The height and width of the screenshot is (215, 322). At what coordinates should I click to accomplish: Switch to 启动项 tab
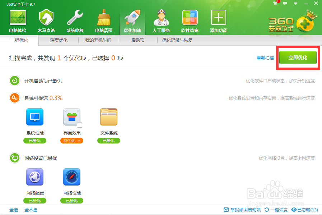pyautogui.click(x=138, y=40)
